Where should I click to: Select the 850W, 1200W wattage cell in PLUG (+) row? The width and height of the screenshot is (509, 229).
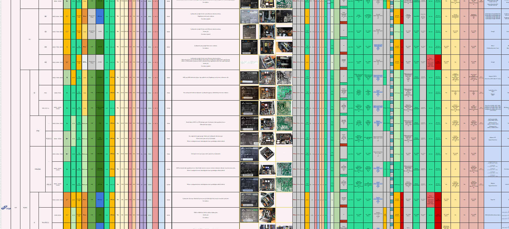tap(58, 139)
